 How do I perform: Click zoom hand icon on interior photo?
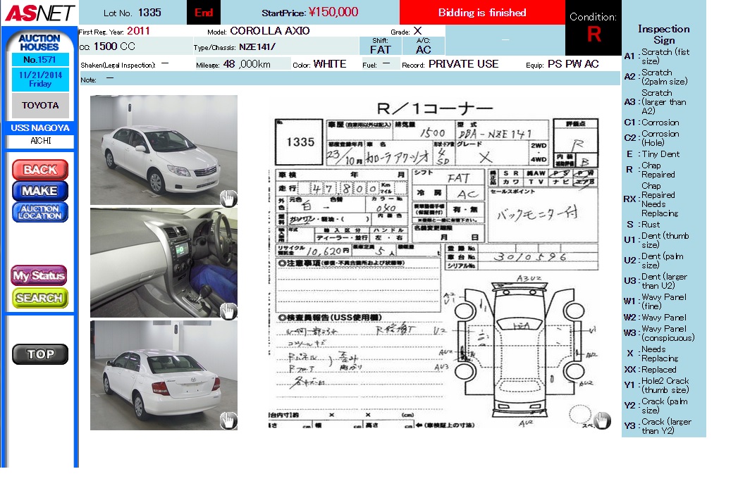click(x=228, y=311)
